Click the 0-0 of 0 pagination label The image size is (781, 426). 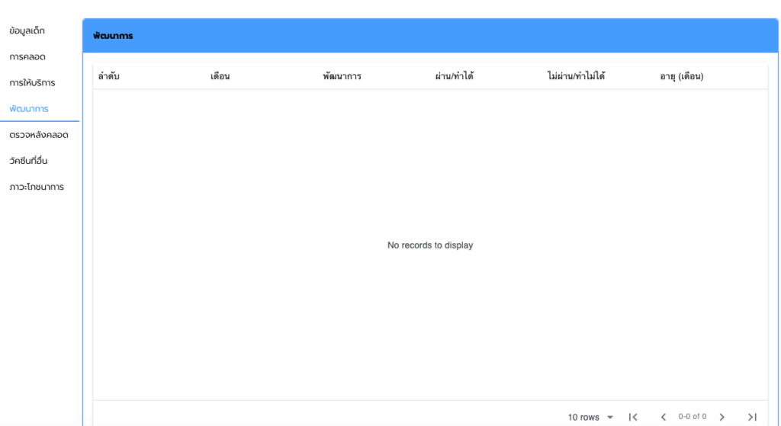(x=693, y=417)
